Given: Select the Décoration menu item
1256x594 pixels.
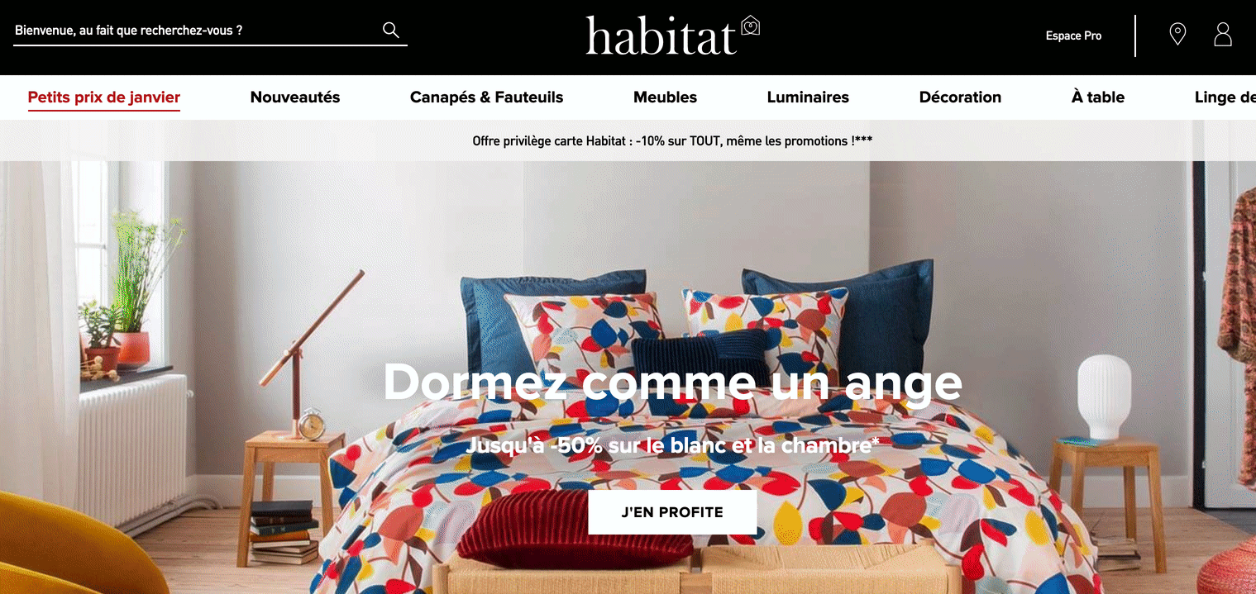Looking at the screenshot, I should tap(960, 97).
